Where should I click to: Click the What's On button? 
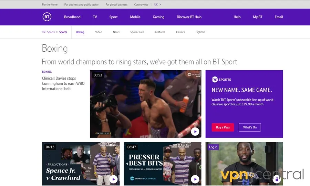point(250,127)
